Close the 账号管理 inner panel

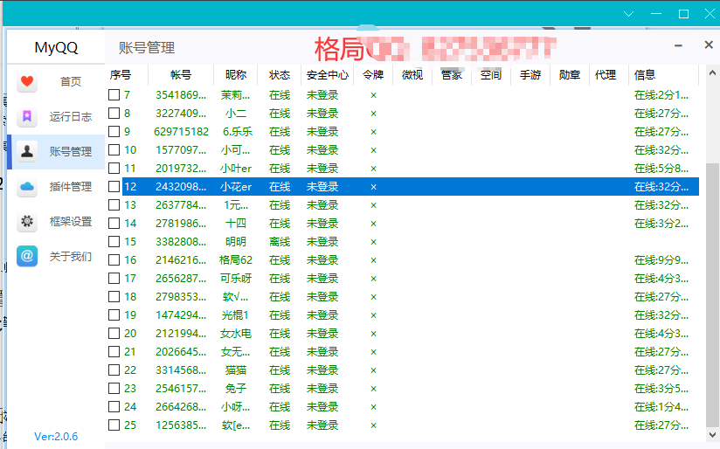coord(709,45)
